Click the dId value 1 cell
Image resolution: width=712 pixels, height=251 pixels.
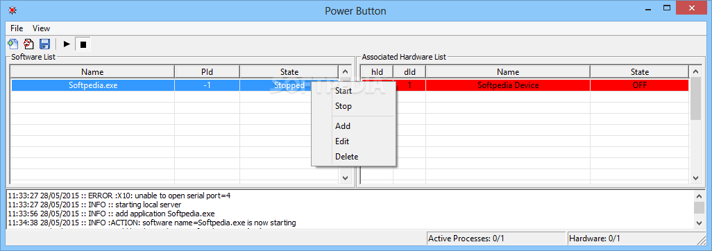tap(409, 85)
